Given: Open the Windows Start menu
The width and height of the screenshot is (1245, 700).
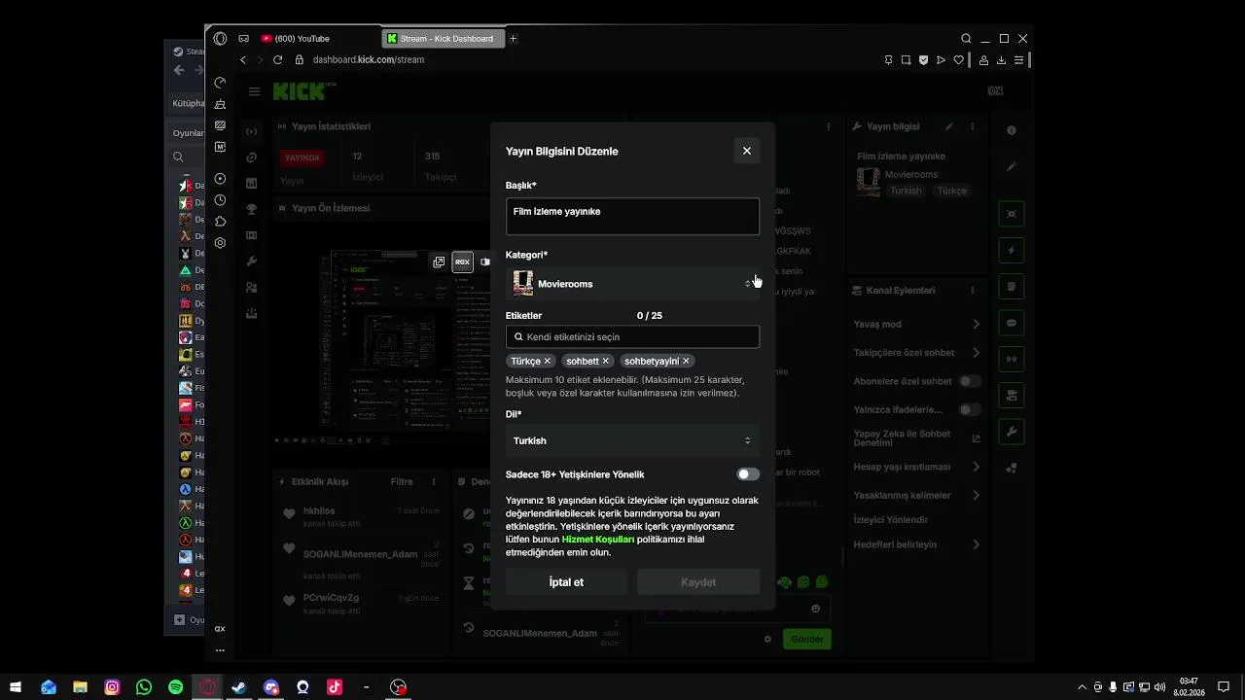Looking at the screenshot, I should pyautogui.click(x=16, y=687).
